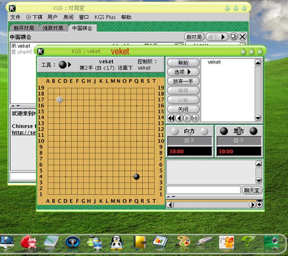Open the USB drive icon in dock

point(204,241)
